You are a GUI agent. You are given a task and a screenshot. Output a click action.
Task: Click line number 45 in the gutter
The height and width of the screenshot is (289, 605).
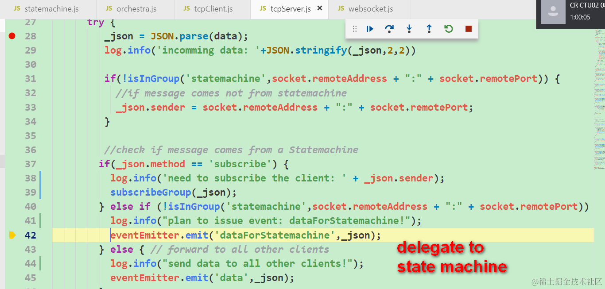(x=31, y=278)
